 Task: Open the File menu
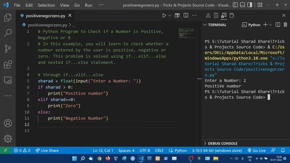pos(17,5)
